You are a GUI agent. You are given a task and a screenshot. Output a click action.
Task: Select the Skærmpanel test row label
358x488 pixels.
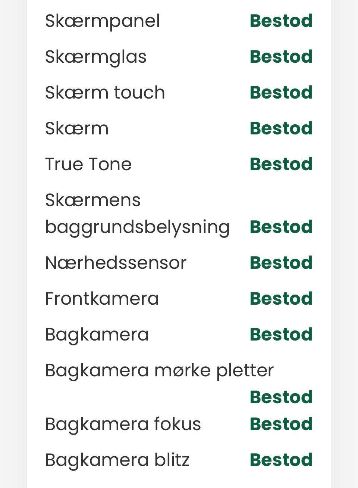pos(102,21)
